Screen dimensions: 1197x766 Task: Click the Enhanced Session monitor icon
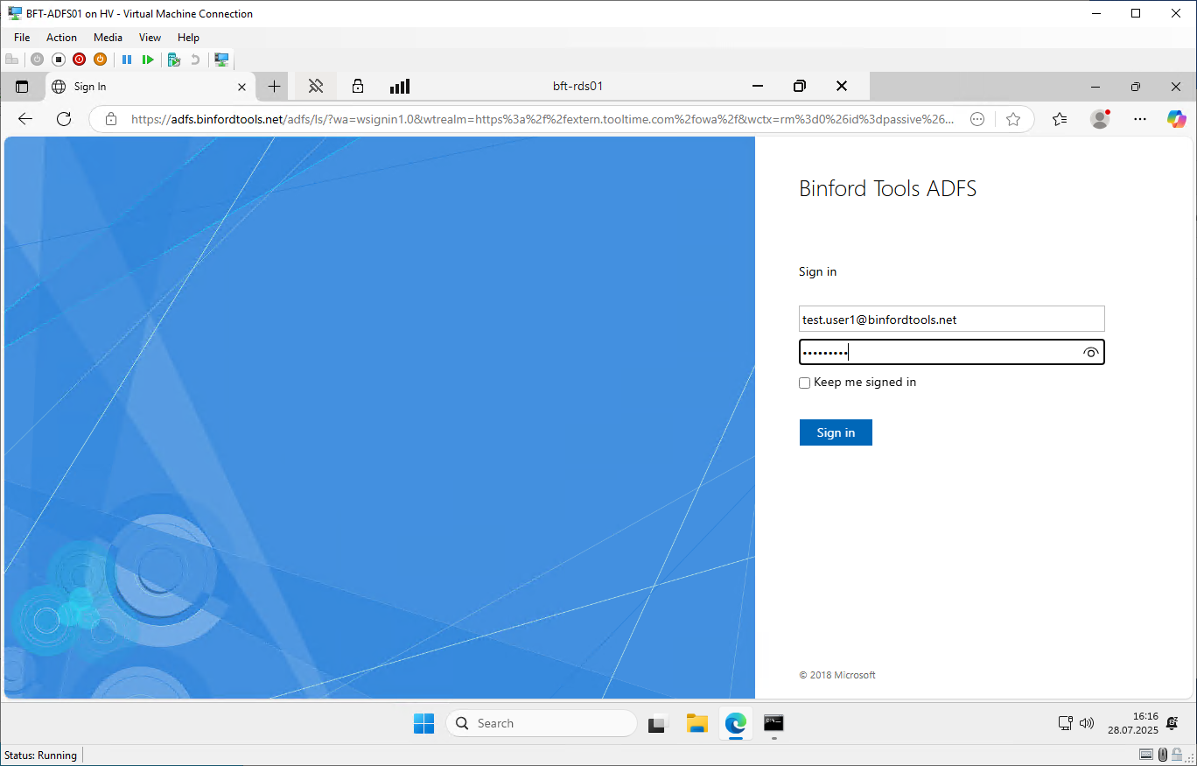(x=222, y=60)
